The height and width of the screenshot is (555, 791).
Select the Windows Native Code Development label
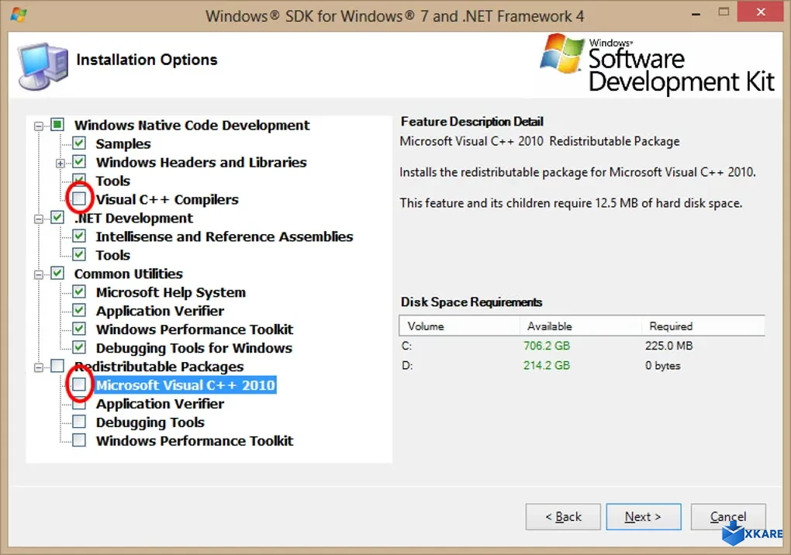(192, 125)
